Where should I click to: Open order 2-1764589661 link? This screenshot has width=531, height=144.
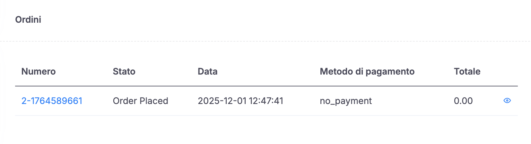pyautogui.click(x=52, y=101)
